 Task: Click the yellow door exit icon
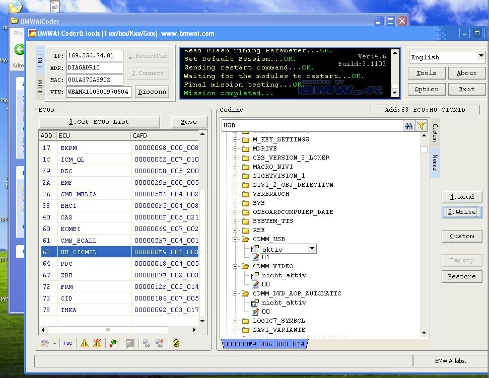tap(176, 343)
